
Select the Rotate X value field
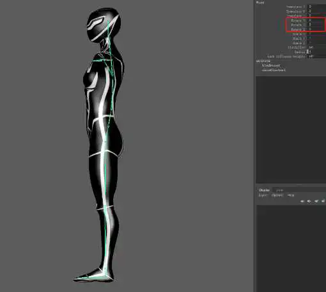tap(316, 20)
